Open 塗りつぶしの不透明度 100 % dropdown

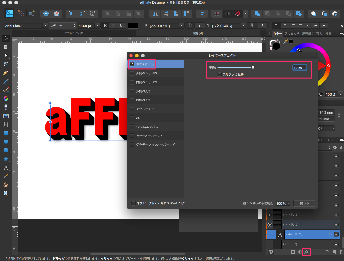pyautogui.click(x=283, y=204)
